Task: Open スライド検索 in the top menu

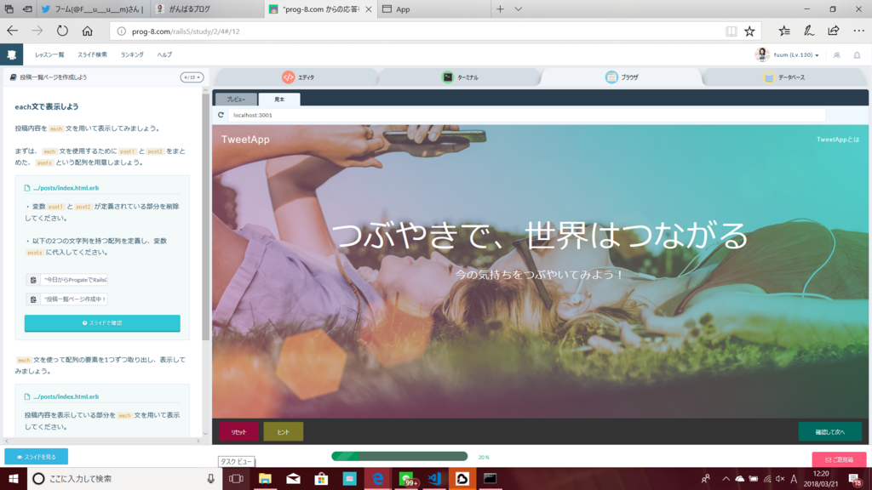Action: click(92, 54)
